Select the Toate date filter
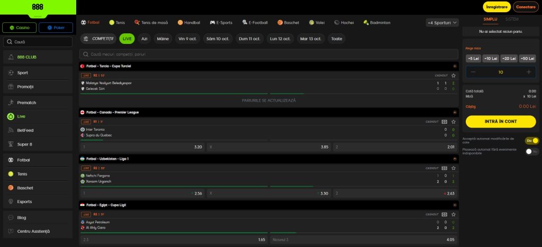Screen dimensions: 542x247 (x=337, y=39)
